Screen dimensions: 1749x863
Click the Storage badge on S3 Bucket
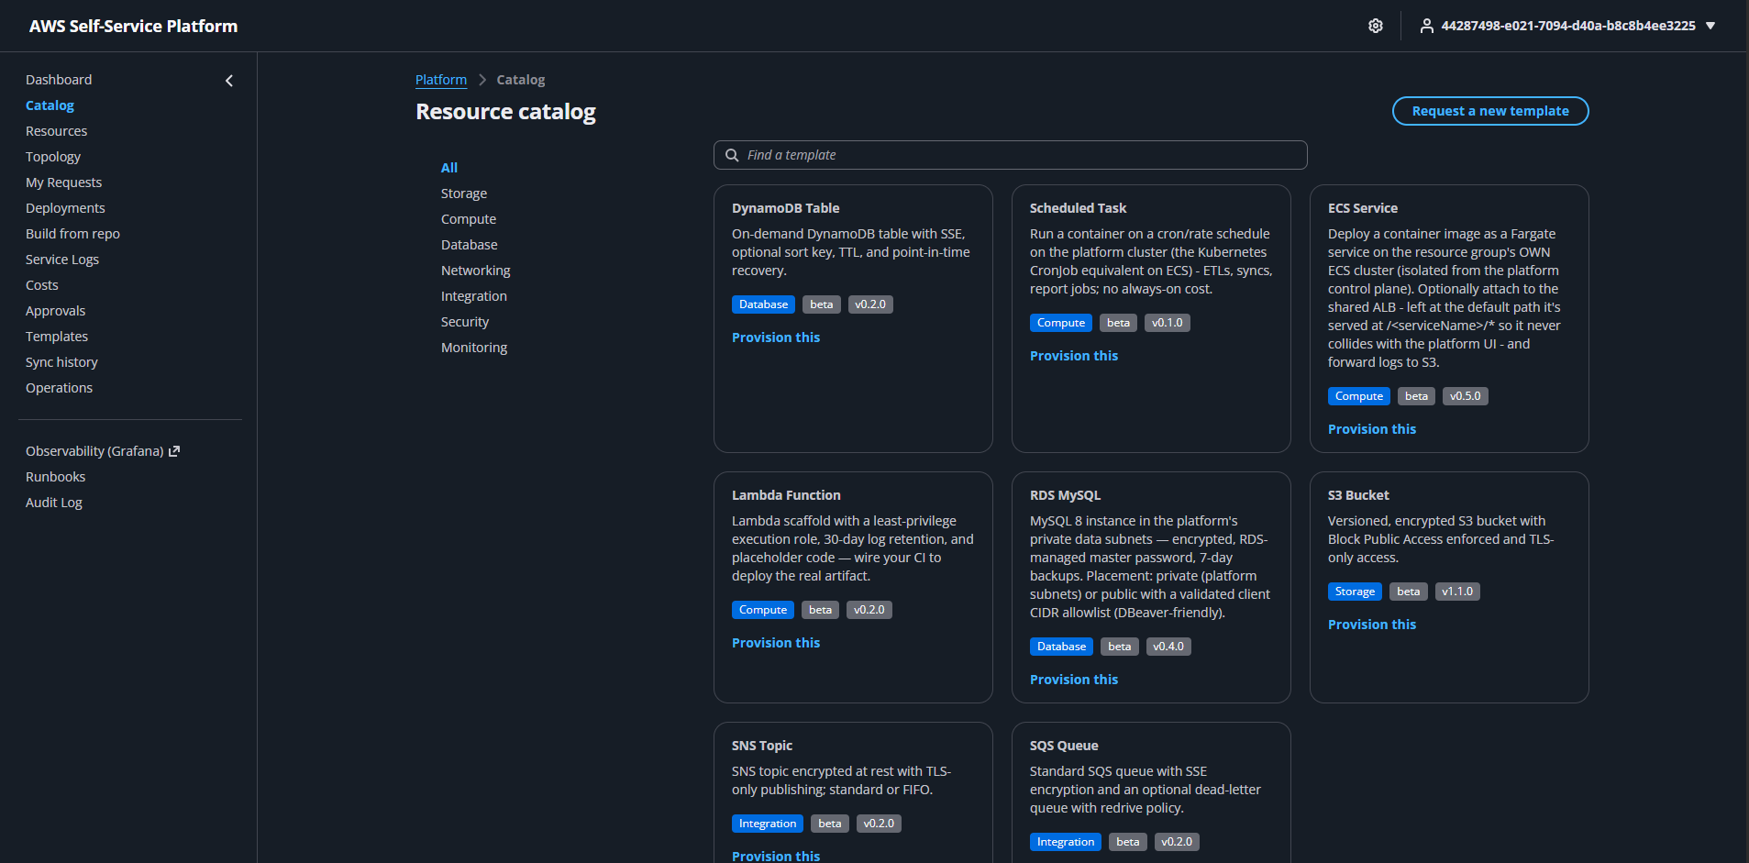tap(1355, 592)
